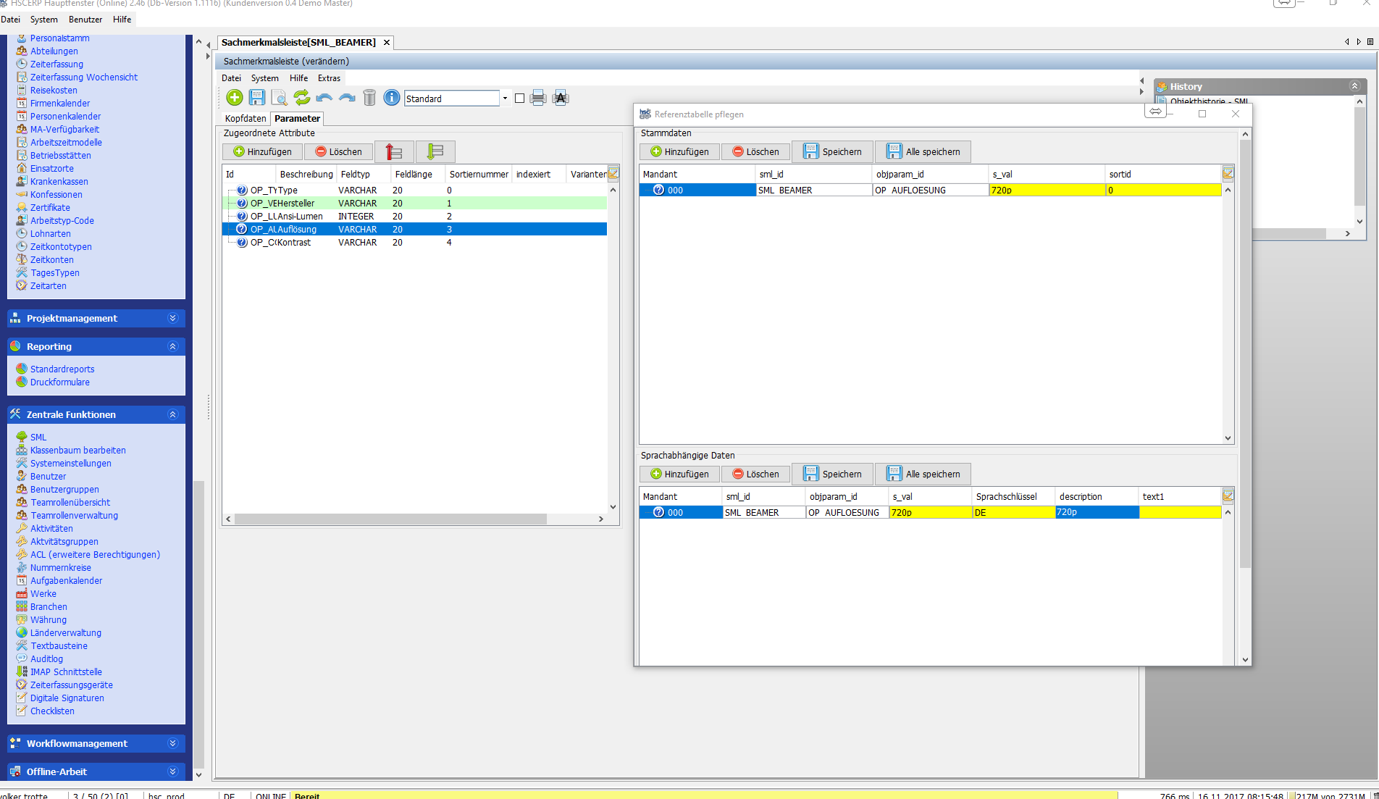Collapse the Reporting sidebar section
The image size is (1379, 799).
click(x=172, y=346)
